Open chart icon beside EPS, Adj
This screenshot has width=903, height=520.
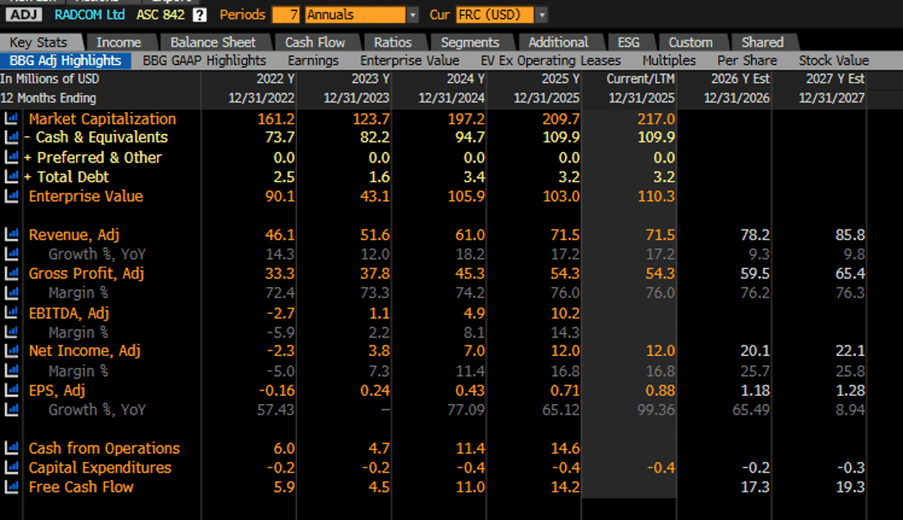click(x=11, y=391)
